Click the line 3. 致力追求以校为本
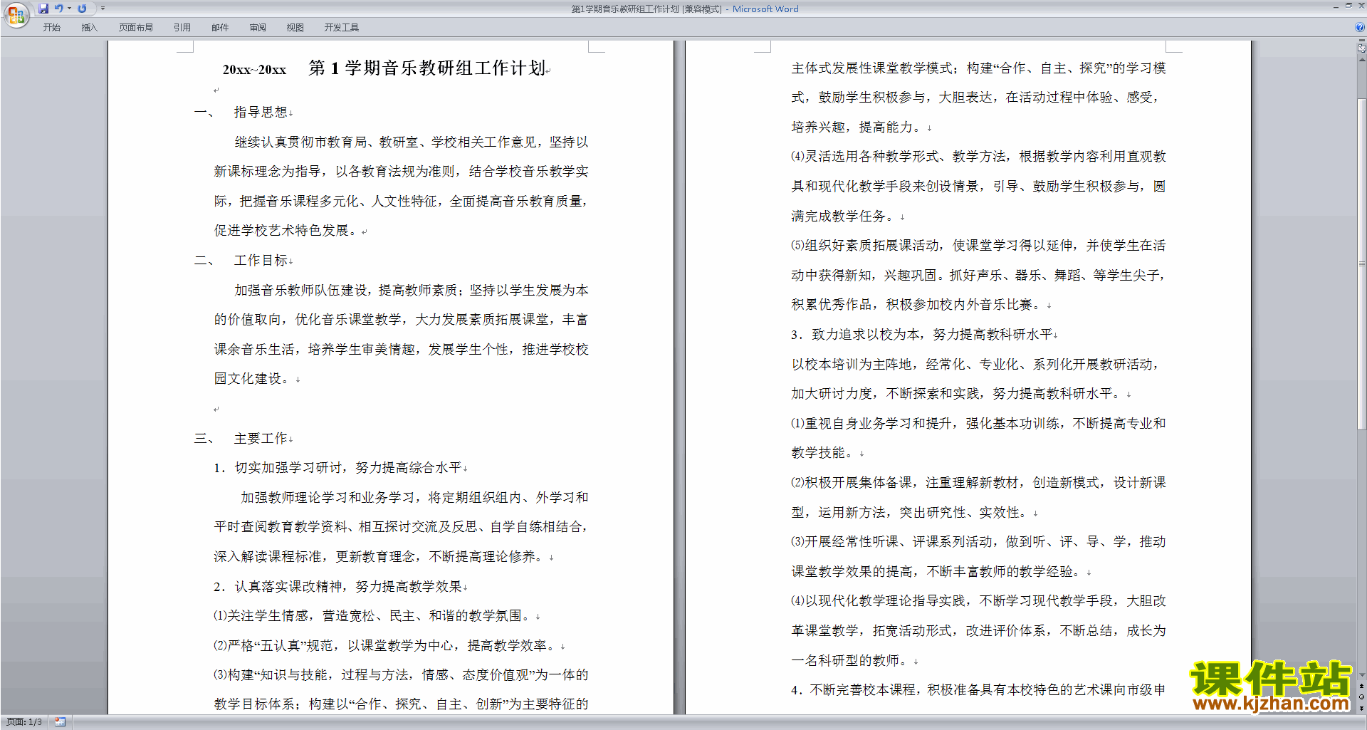This screenshot has height=730, width=1367. click(x=922, y=335)
